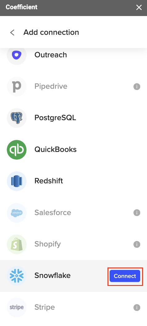Image resolution: width=147 pixels, height=326 pixels.
Task: Go back from Add connection
Action: 12,32
